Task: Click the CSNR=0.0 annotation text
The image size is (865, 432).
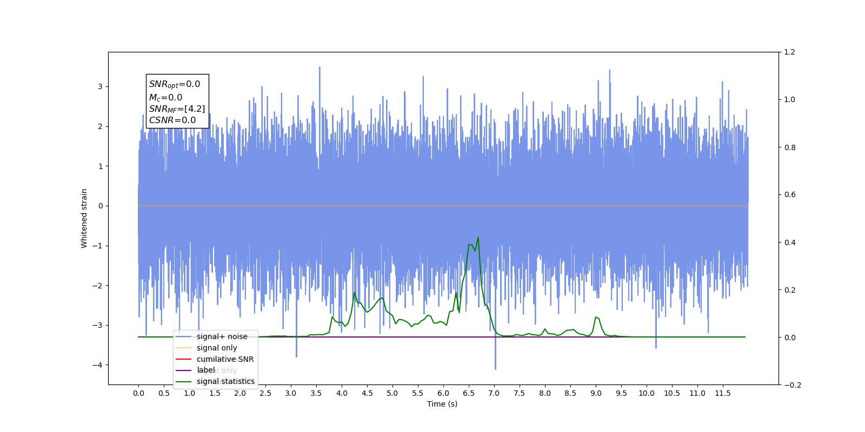Action: click(x=172, y=120)
